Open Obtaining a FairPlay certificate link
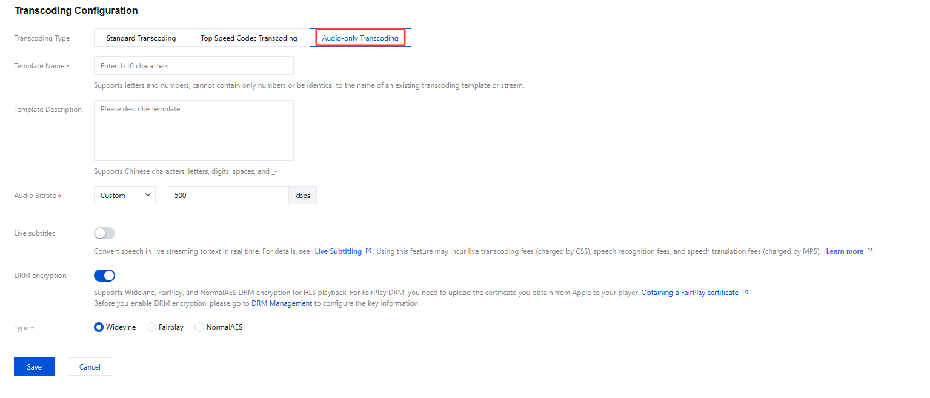 point(689,293)
